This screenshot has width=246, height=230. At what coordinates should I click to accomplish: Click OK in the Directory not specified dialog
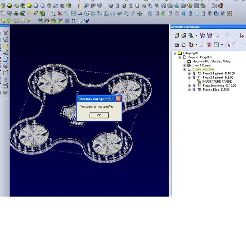(99, 115)
